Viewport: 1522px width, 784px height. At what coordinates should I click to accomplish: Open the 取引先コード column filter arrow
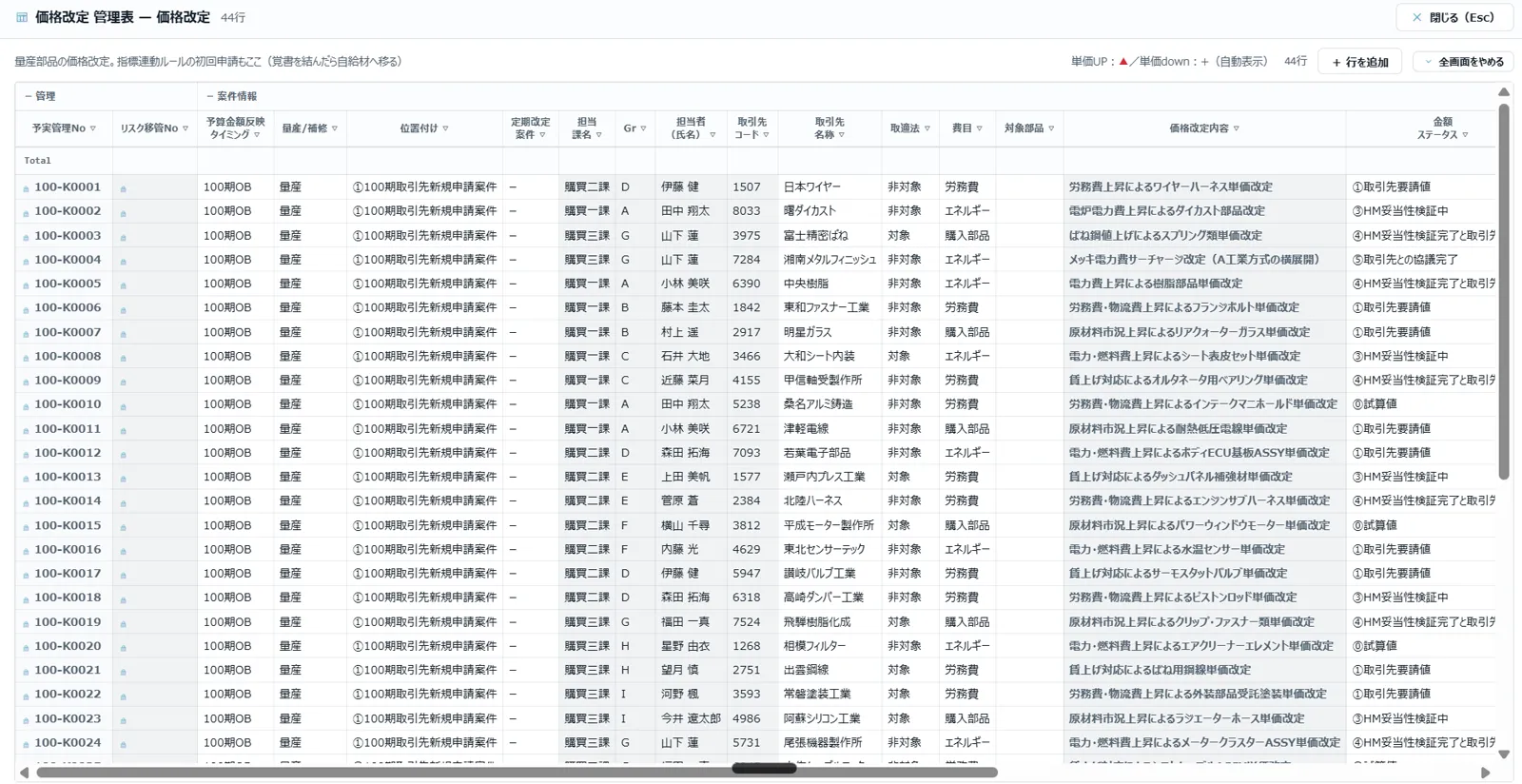(x=767, y=135)
